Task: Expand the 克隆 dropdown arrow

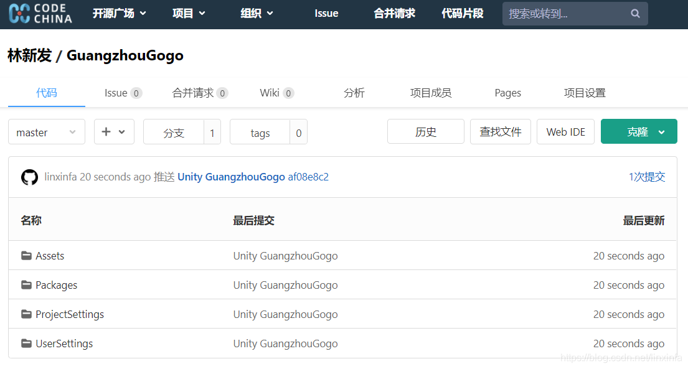Action: pos(661,132)
